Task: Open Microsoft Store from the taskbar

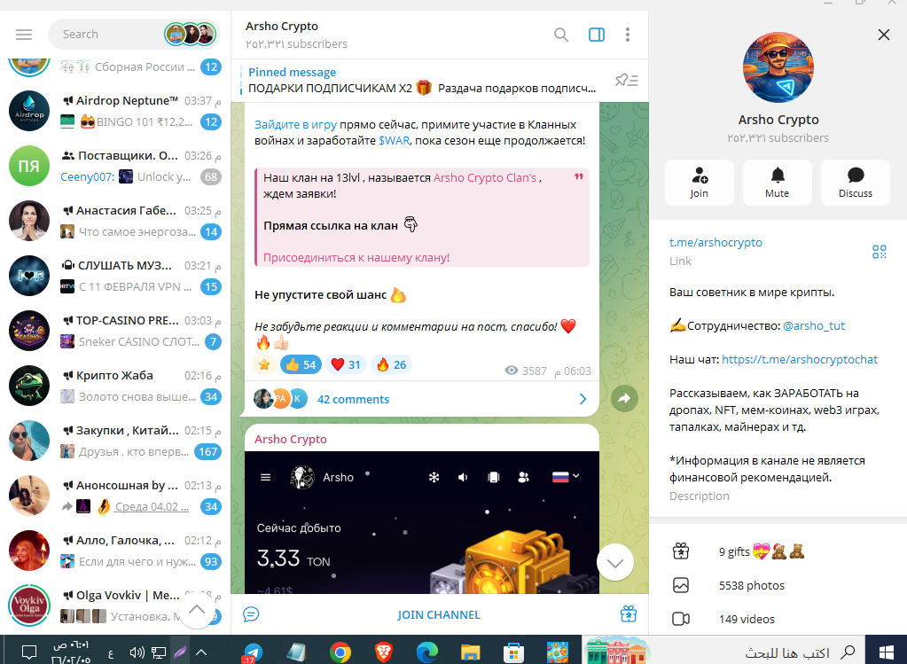Action: coord(513,652)
